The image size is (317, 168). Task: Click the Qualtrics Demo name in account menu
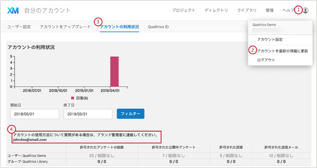[264, 25]
